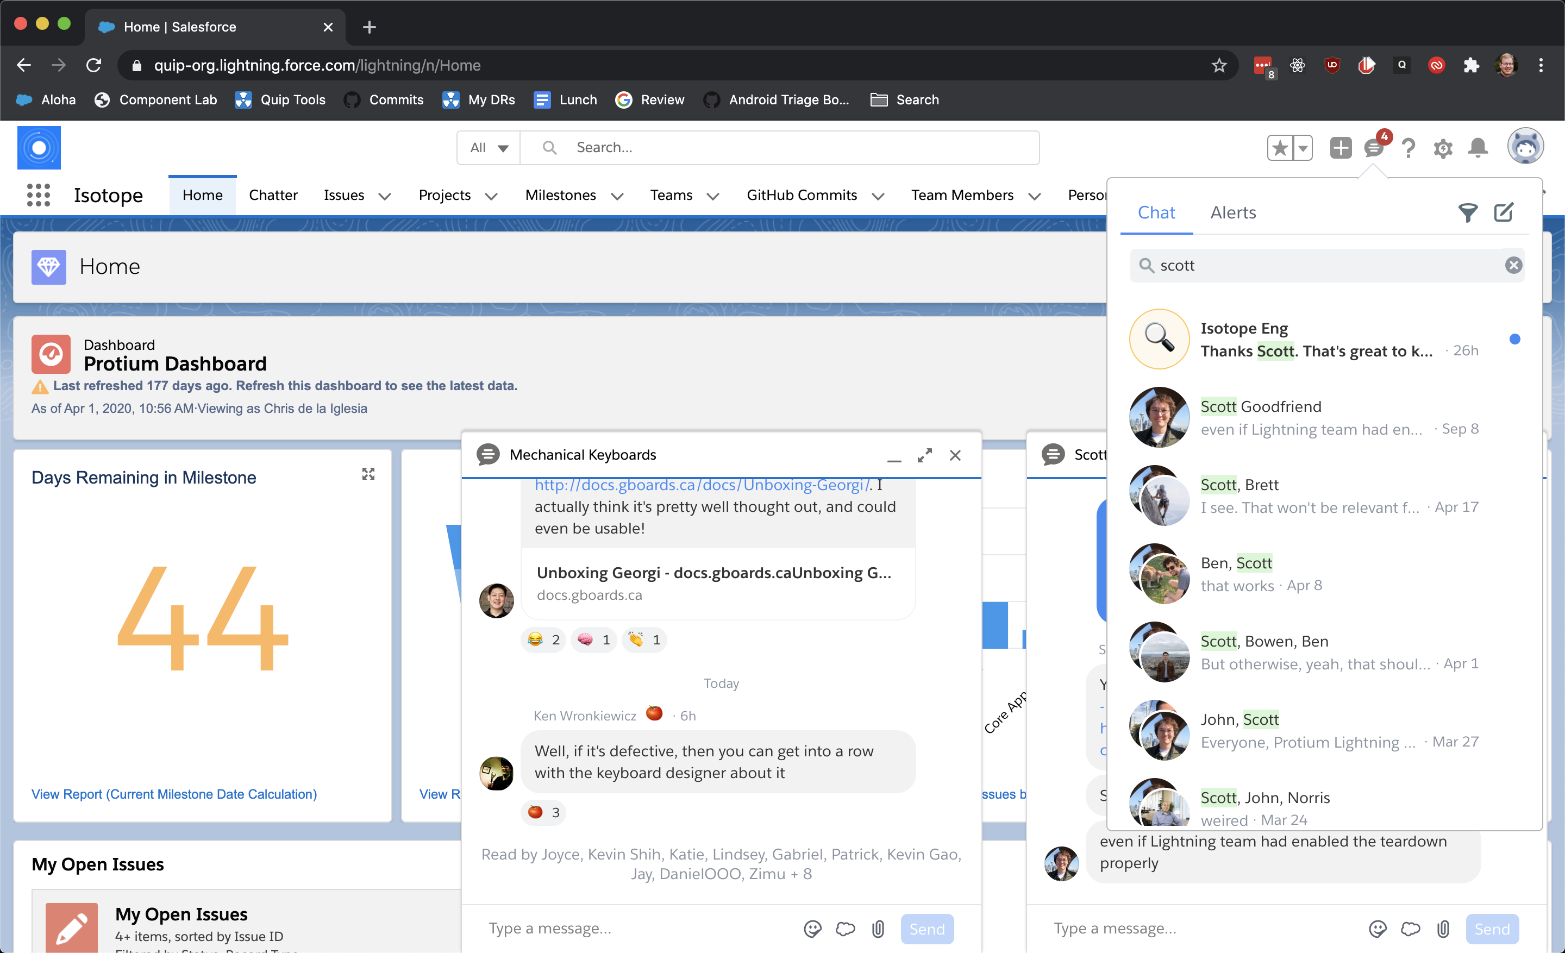Open a new browser tab
Image resolution: width=1565 pixels, height=953 pixels.
click(x=369, y=27)
